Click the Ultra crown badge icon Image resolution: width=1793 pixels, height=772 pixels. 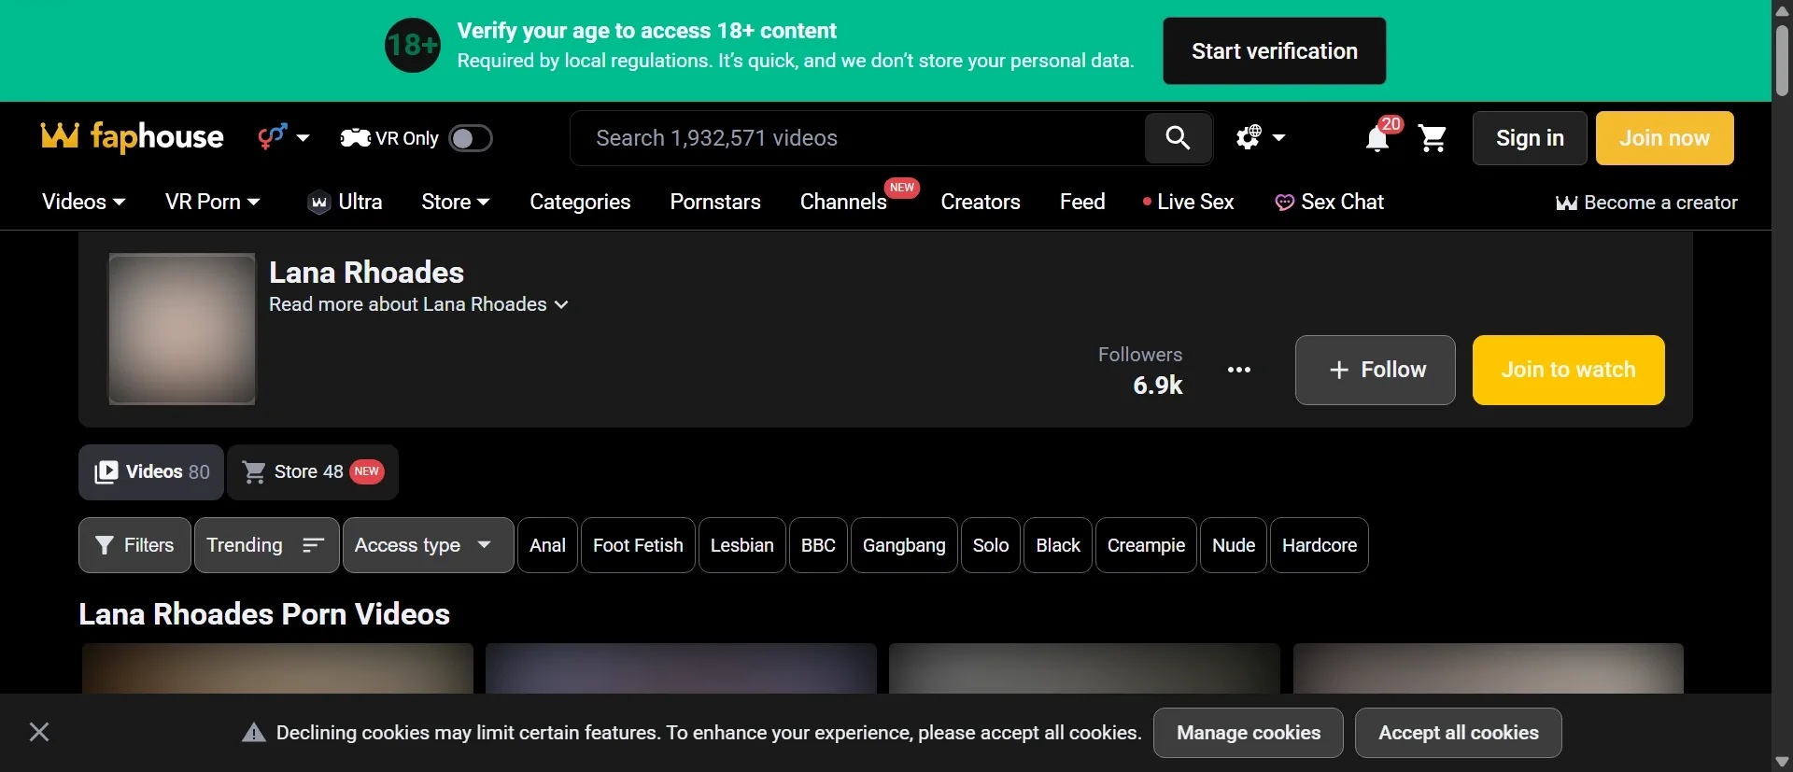(x=319, y=203)
